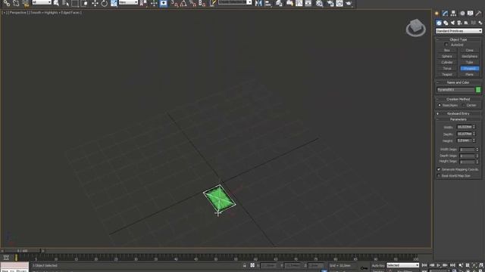Enable Real-World Map Size checkbox
485x272 pixels.
pos(439,175)
